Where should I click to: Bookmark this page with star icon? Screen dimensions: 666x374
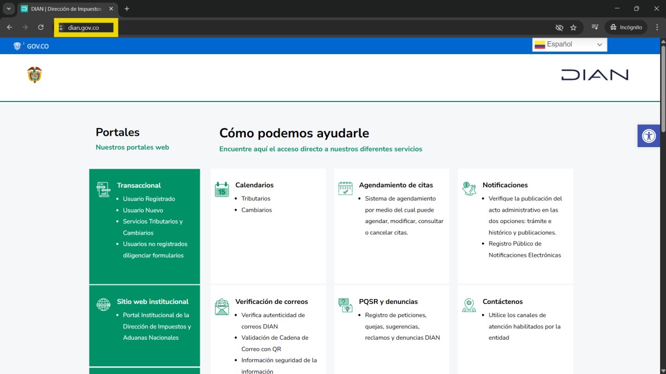pyautogui.click(x=573, y=27)
